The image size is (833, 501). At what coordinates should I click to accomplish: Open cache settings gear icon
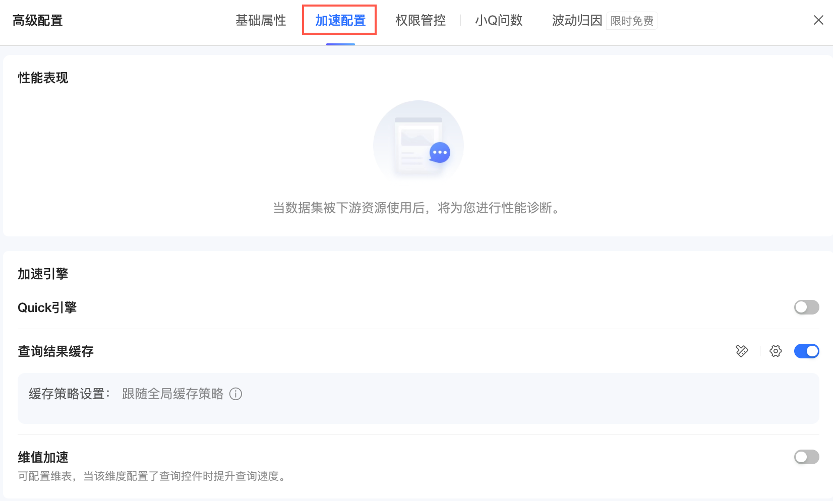click(x=776, y=351)
